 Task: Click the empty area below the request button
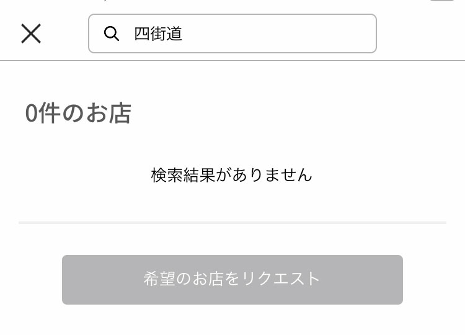point(232,321)
